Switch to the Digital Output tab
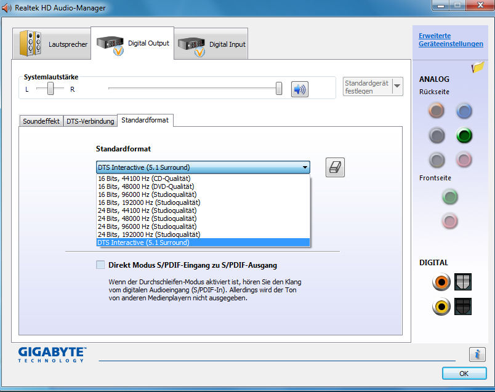Image resolution: width=495 pixels, height=392 pixels. 132,43
